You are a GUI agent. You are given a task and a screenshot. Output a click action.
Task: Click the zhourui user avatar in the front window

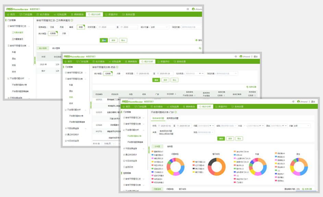coord(298,102)
